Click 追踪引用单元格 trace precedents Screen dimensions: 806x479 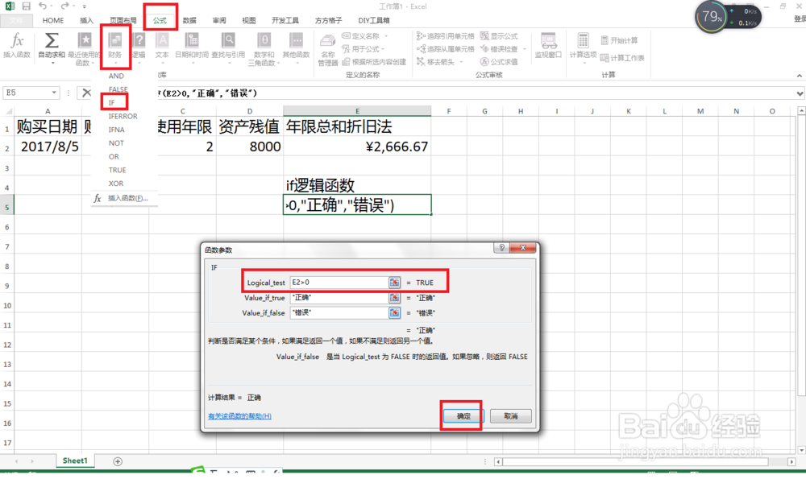pyautogui.click(x=445, y=36)
